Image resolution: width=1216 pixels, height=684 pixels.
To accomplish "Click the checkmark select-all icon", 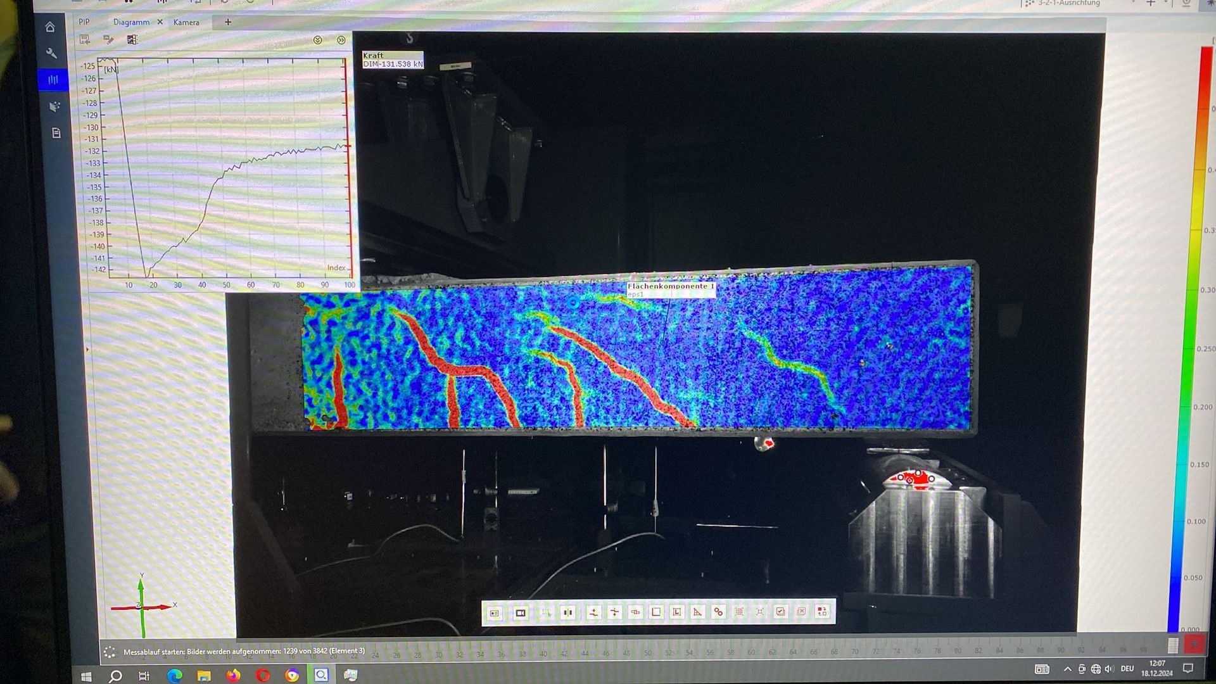I will coord(780,612).
